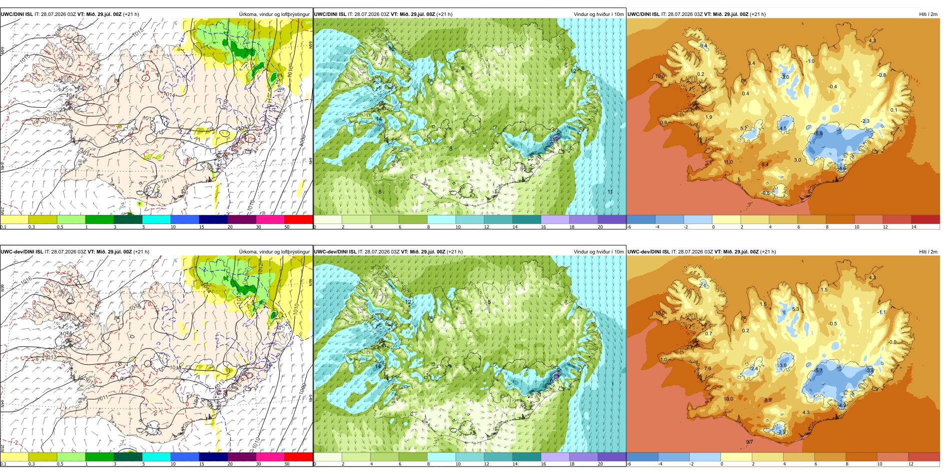Click darkest blue -6 swatch in UWC/DINI temperature legend

[641, 219]
